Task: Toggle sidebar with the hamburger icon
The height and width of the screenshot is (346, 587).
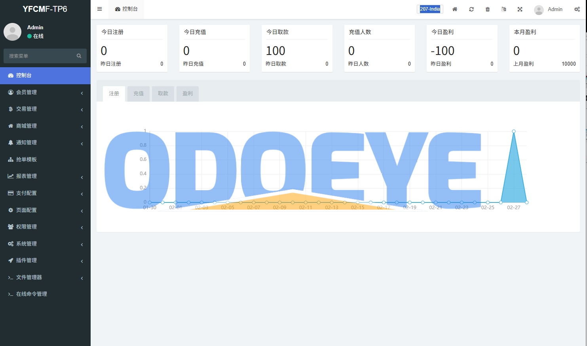Action: tap(100, 9)
